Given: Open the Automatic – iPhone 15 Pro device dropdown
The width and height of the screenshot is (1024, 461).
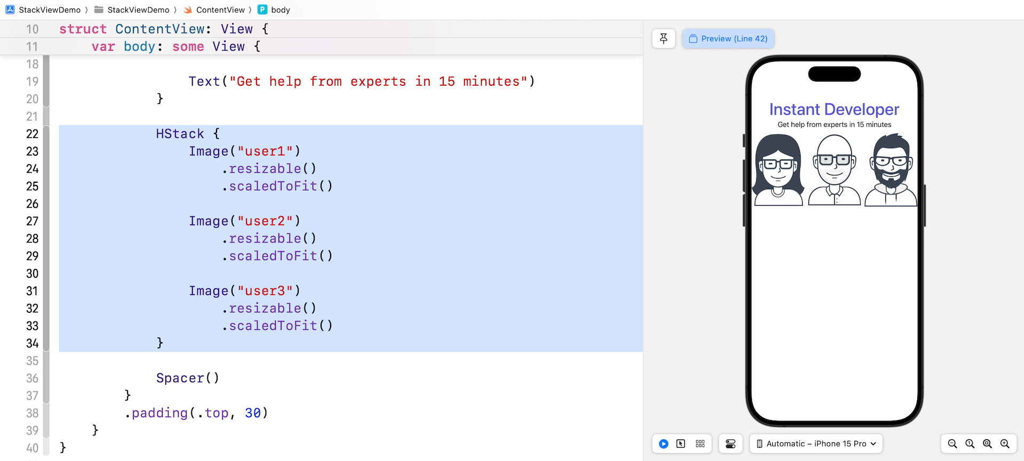Looking at the screenshot, I should 816,443.
